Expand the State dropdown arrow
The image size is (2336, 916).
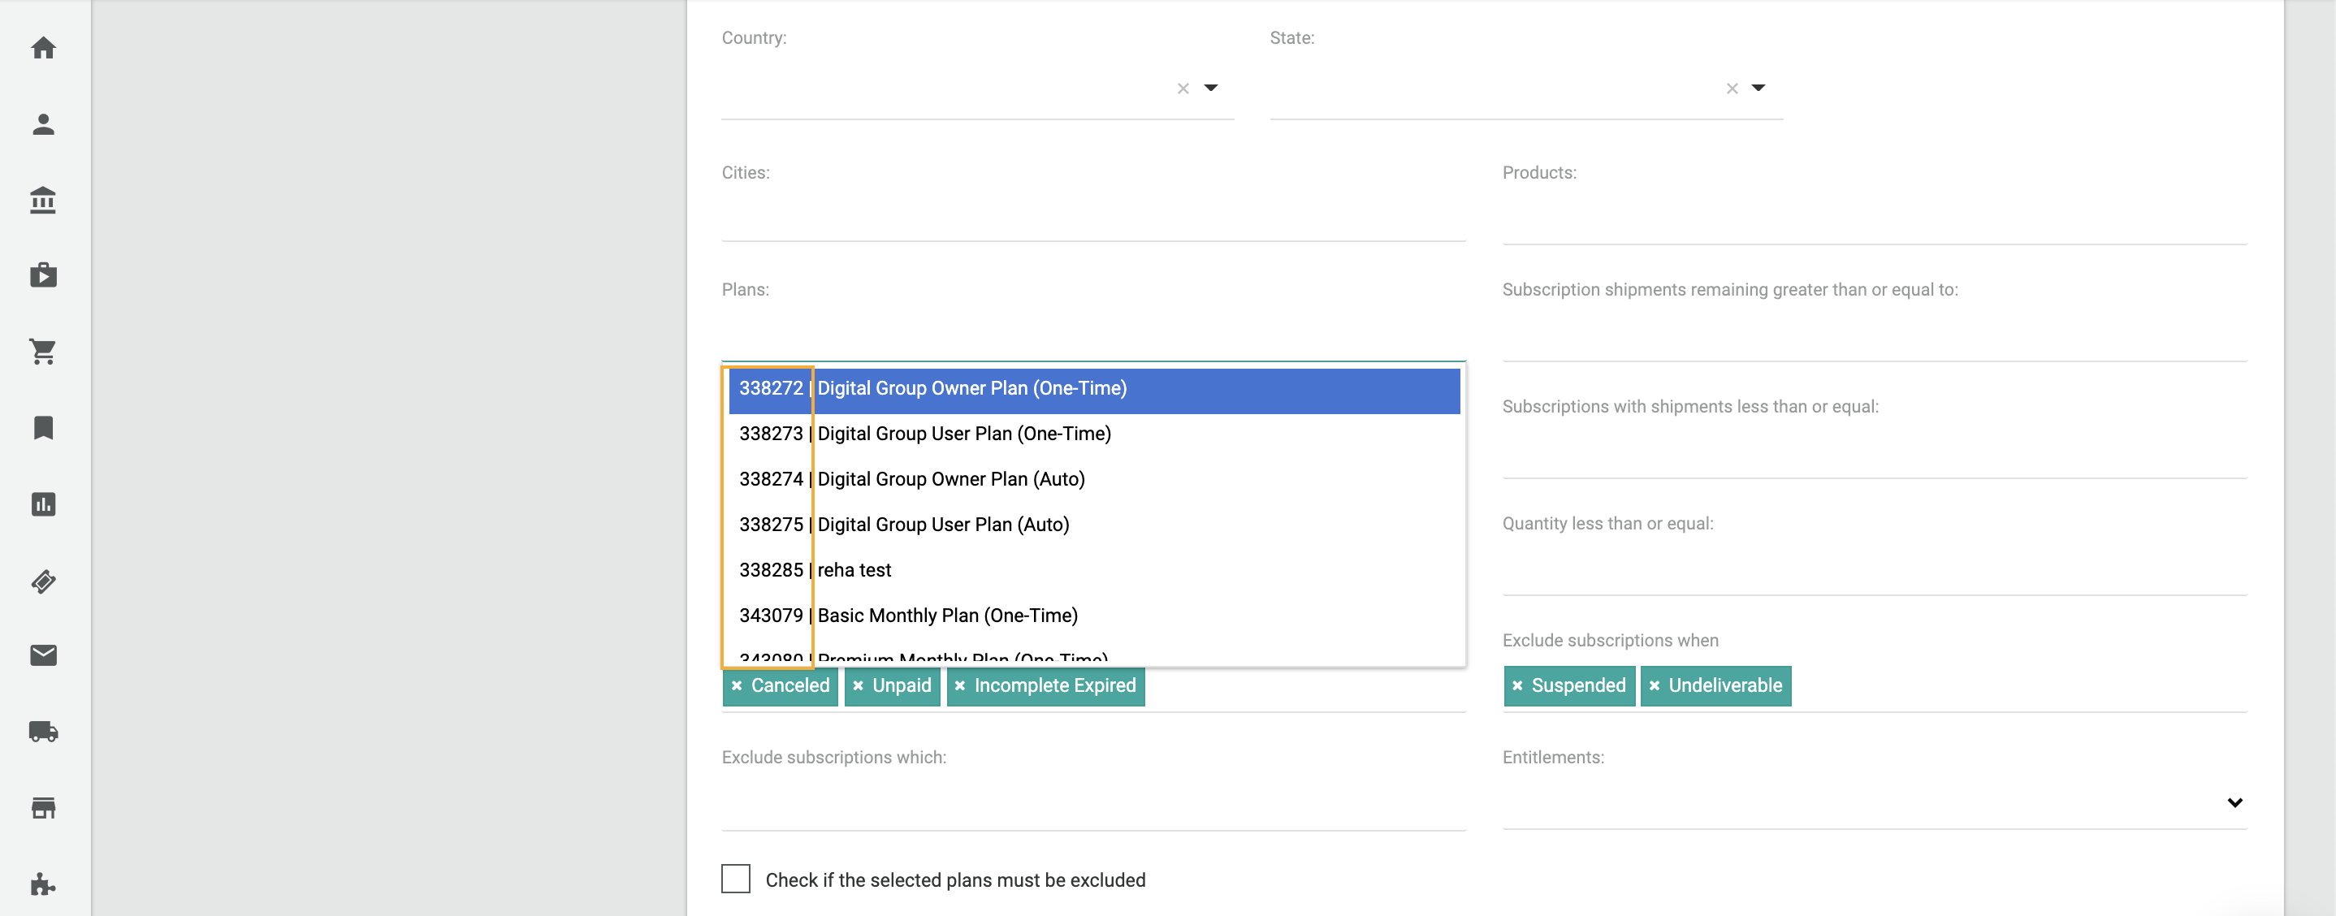click(x=1758, y=88)
